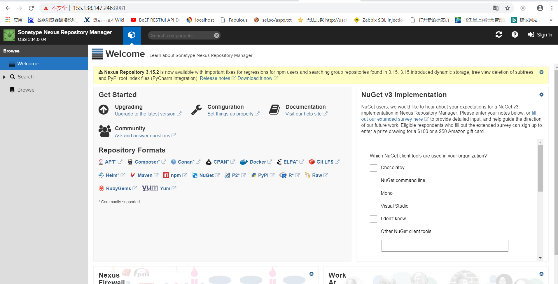Open the P2 format link

(x=239, y=175)
